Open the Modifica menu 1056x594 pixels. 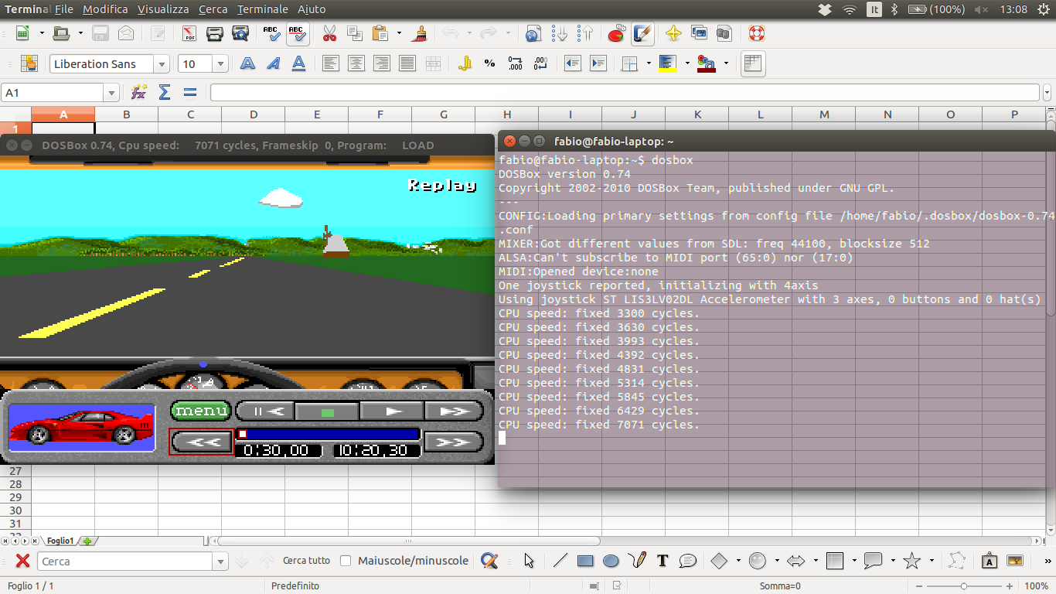(x=106, y=9)
